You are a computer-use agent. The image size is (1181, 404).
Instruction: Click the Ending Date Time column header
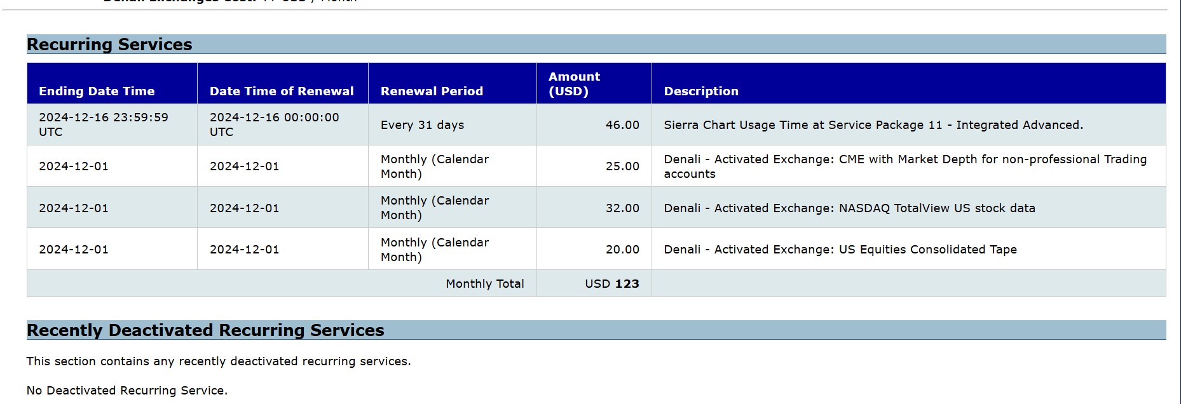[x=97, y=91]
